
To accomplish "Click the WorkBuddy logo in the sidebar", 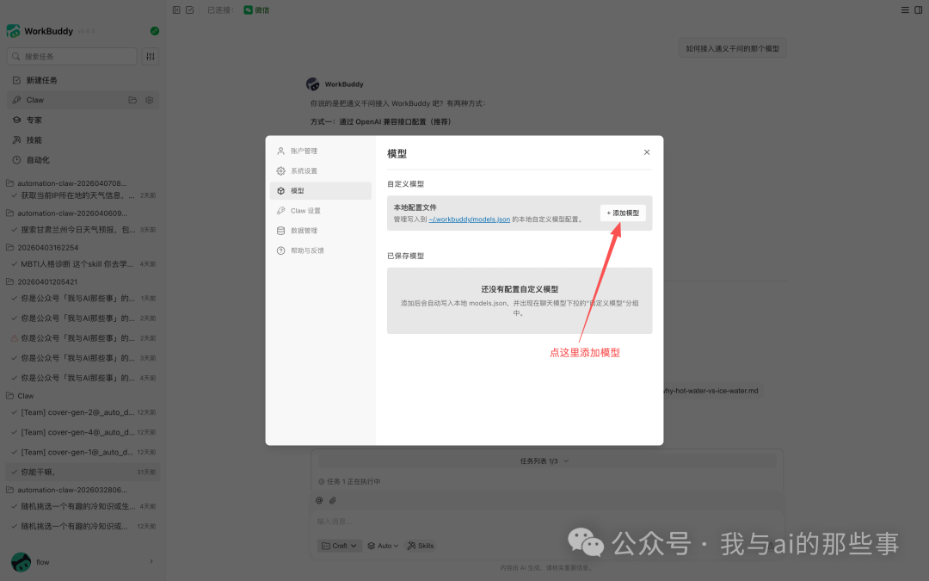I will [x=13, y=31].
